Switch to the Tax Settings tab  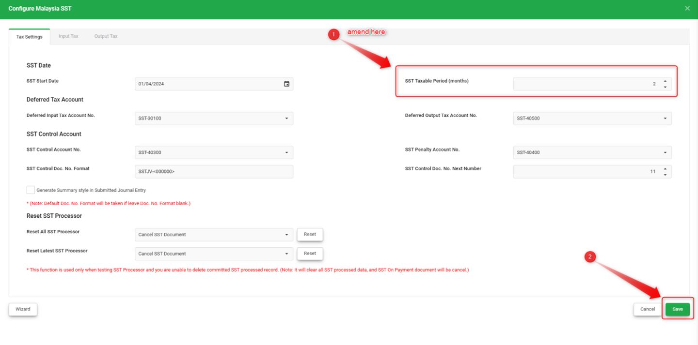click(30, 37)
